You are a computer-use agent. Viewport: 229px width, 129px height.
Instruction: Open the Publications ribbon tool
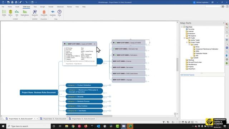25,13
